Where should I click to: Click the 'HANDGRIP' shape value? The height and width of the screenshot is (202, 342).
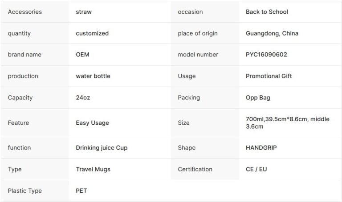[261, 148]
